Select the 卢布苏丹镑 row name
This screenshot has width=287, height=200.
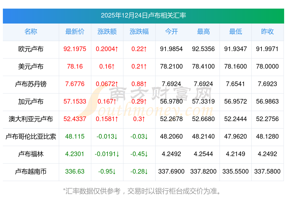(x=31, y=84)
